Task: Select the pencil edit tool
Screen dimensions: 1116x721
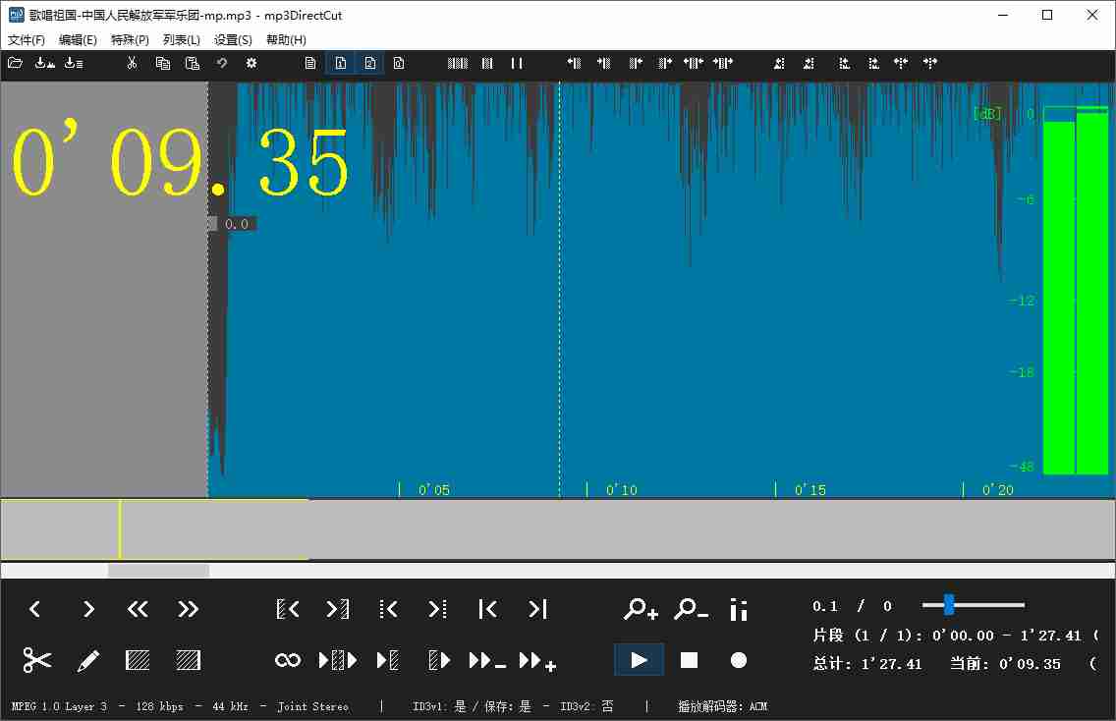Action: click(x=87, y=660)
